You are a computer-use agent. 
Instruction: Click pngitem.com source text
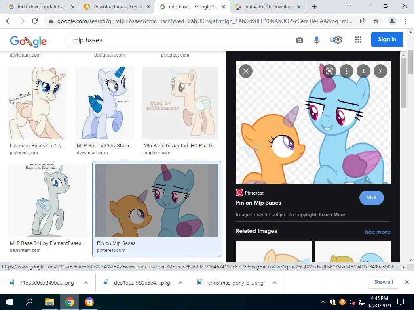(x=157, y=153)
